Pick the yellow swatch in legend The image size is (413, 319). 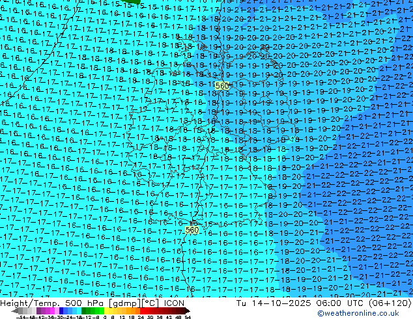point(106,311)
